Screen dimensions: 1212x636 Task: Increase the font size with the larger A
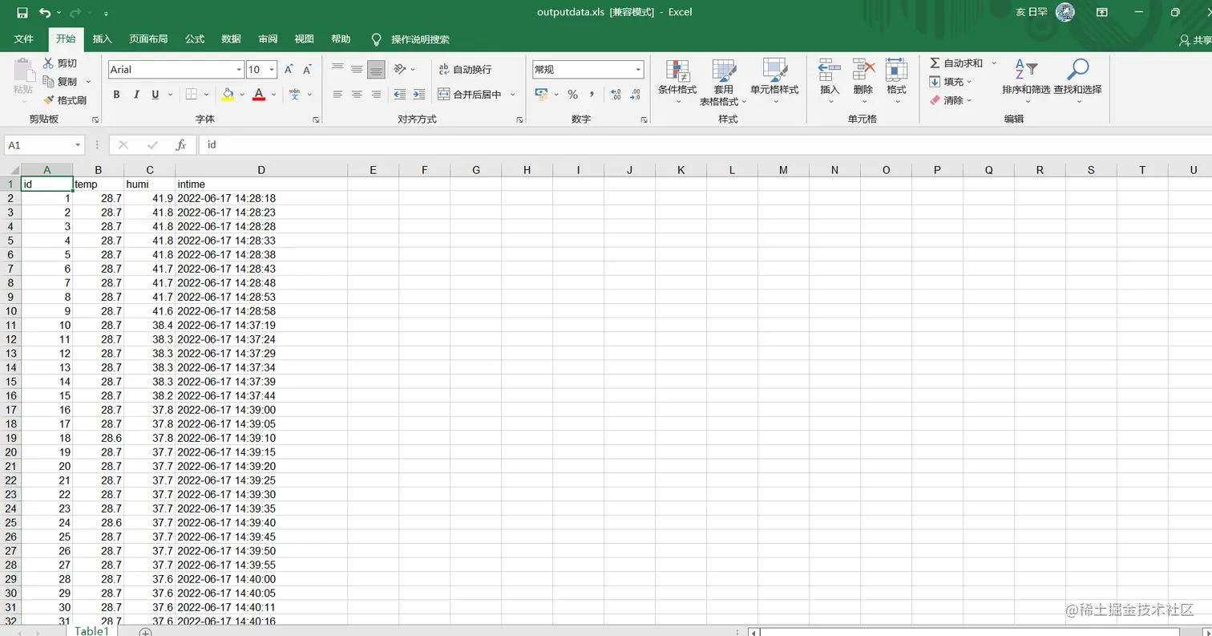(289, 70)
